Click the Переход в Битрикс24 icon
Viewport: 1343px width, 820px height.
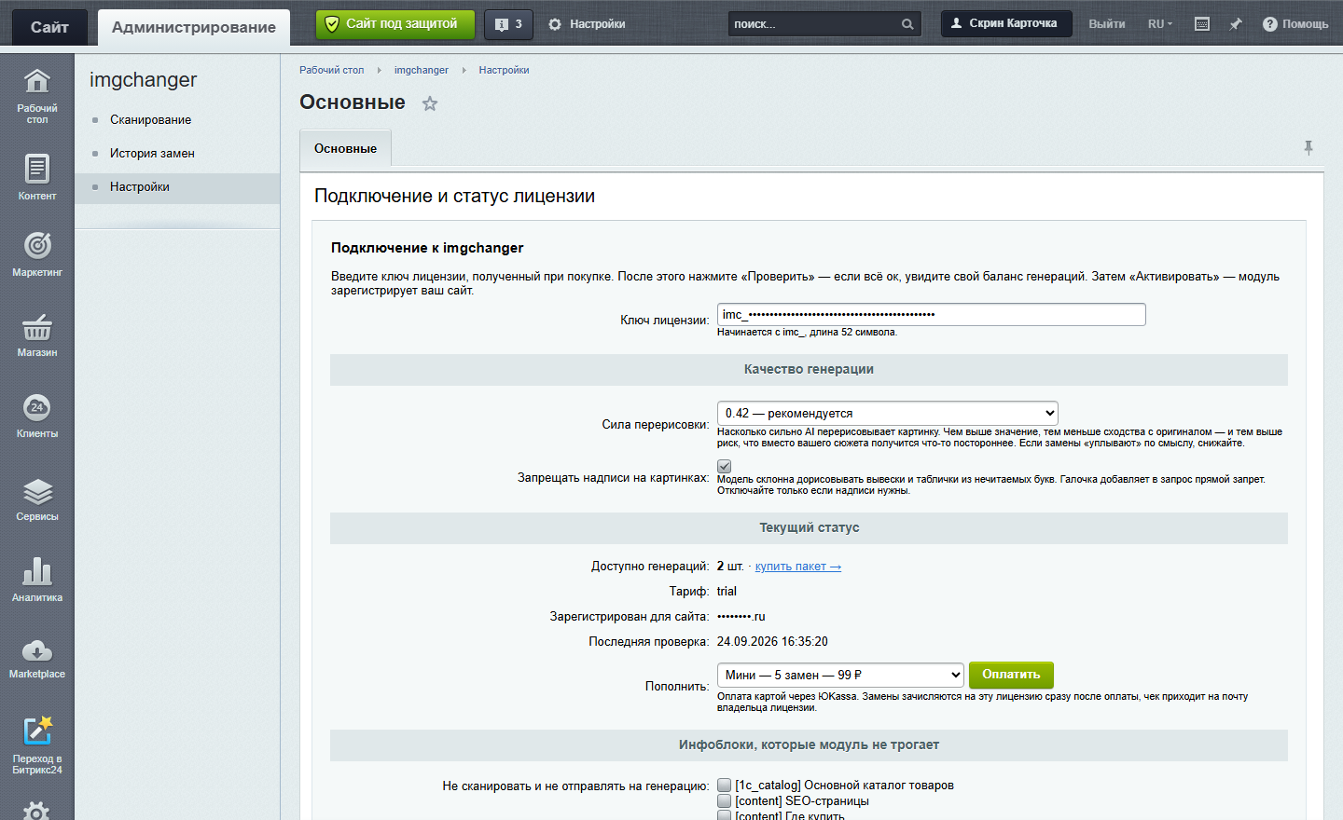(x=37, y=731)
